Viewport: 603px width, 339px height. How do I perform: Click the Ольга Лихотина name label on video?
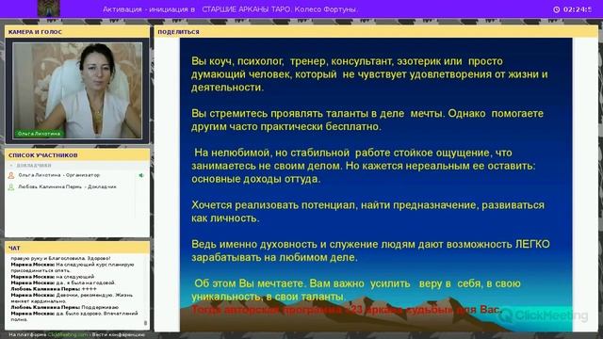pos(40,134)
